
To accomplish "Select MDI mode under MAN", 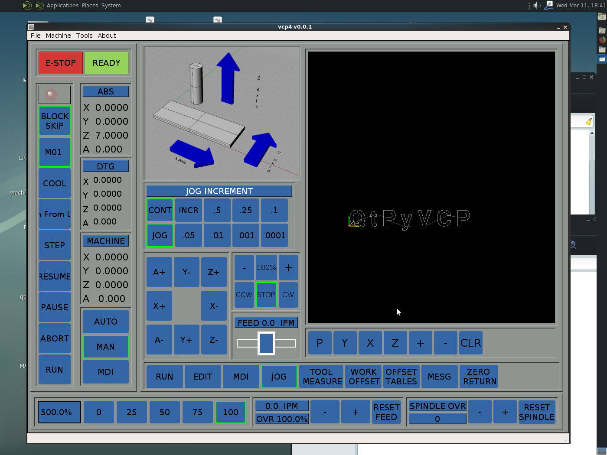I will (106, 372).
